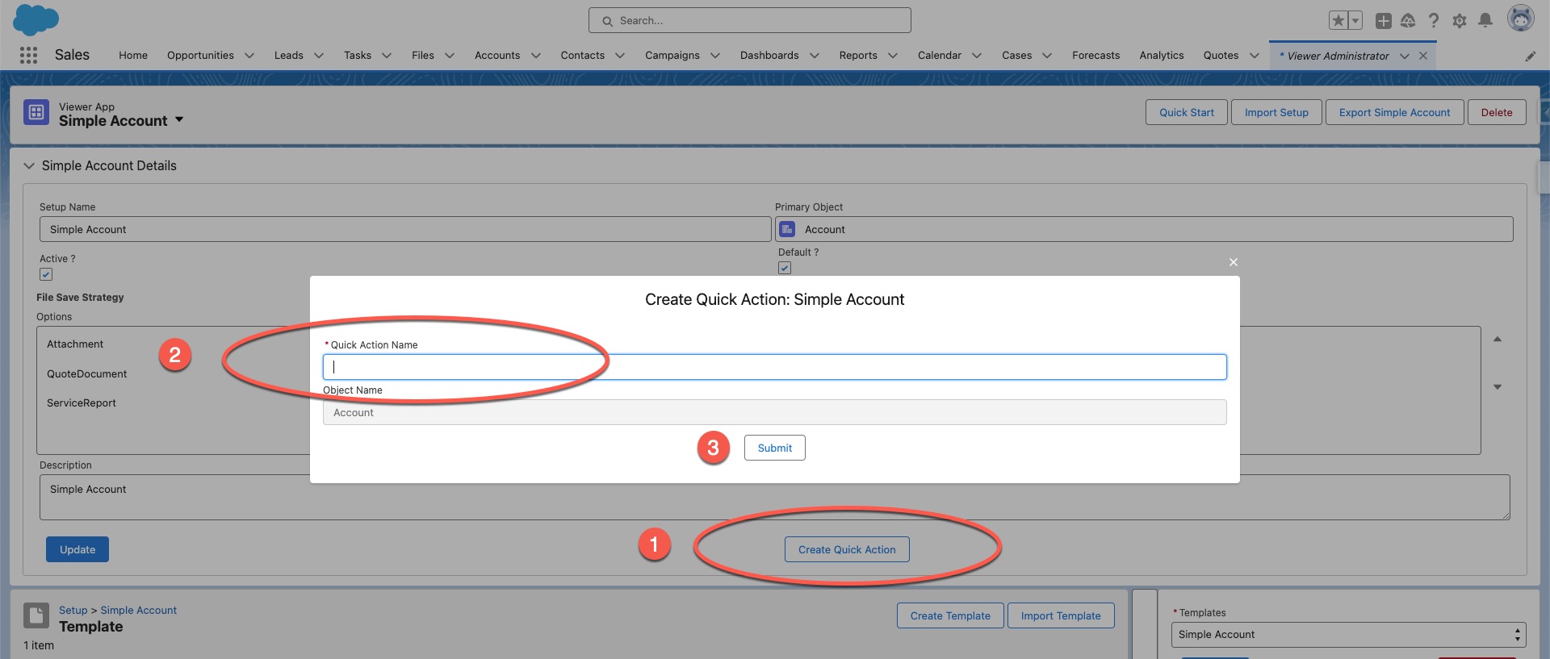Click the Update button

click(x=77, y=550)
